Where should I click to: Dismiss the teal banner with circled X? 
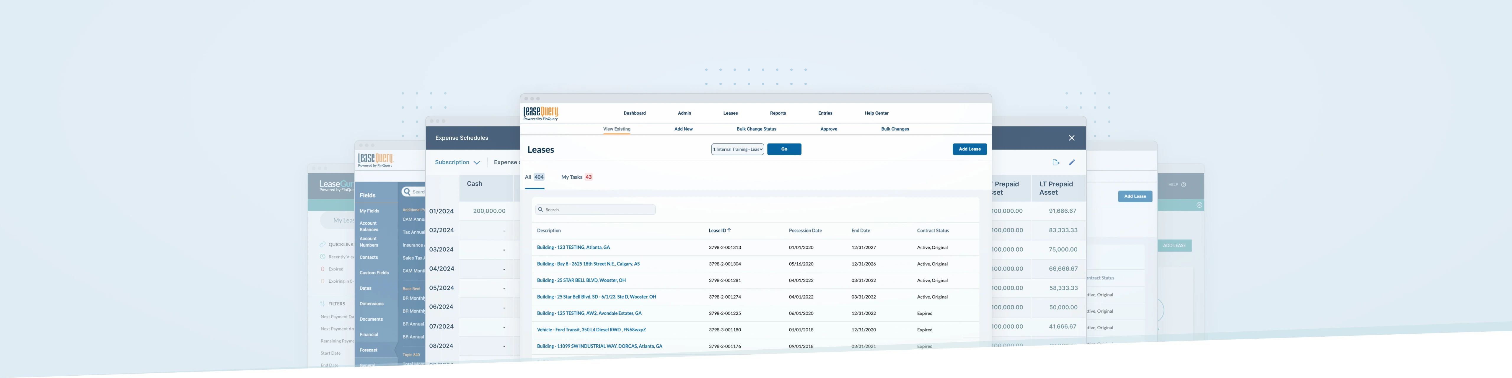tap(1199, 205)
